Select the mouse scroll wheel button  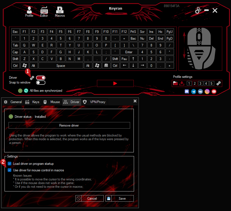tap(199, 36)
